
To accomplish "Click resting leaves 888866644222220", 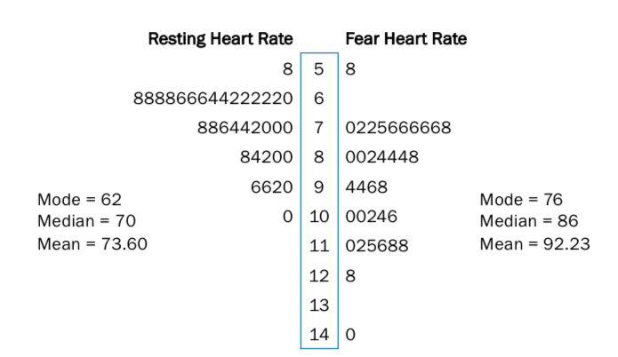I will coord(213,98).
